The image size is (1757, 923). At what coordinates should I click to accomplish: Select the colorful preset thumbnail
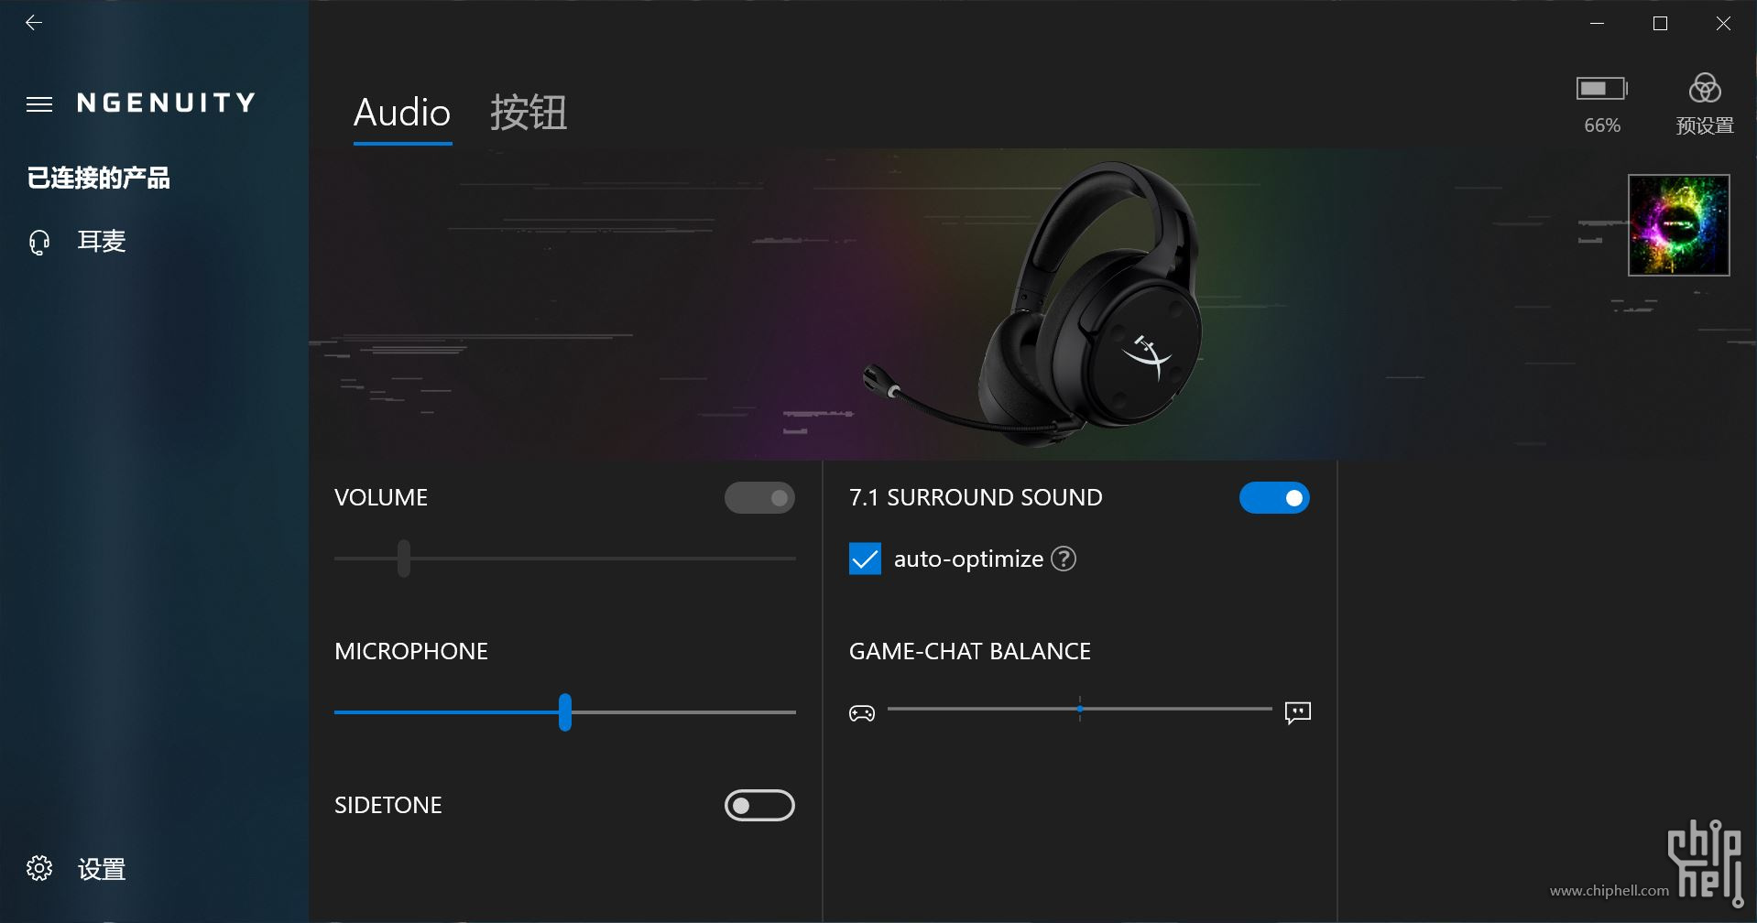(x=1679, y=225)
